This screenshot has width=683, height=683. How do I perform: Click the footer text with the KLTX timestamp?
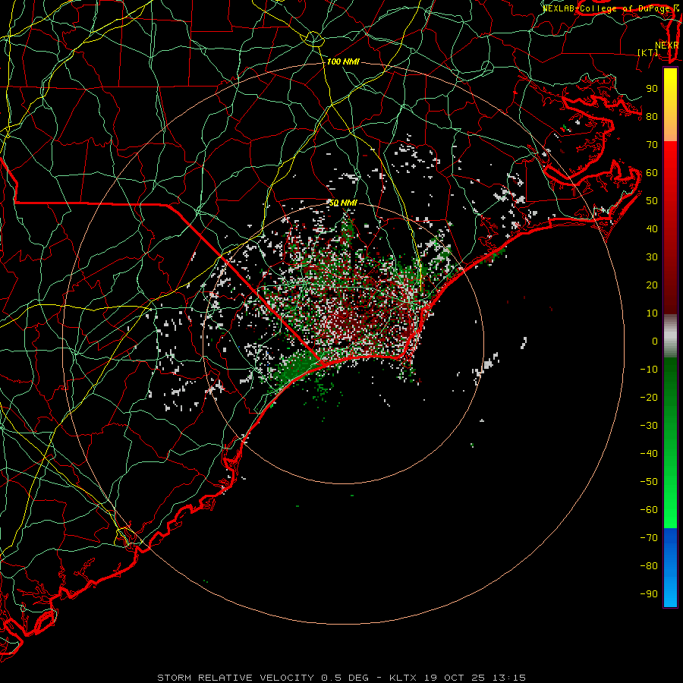[341, 678]
